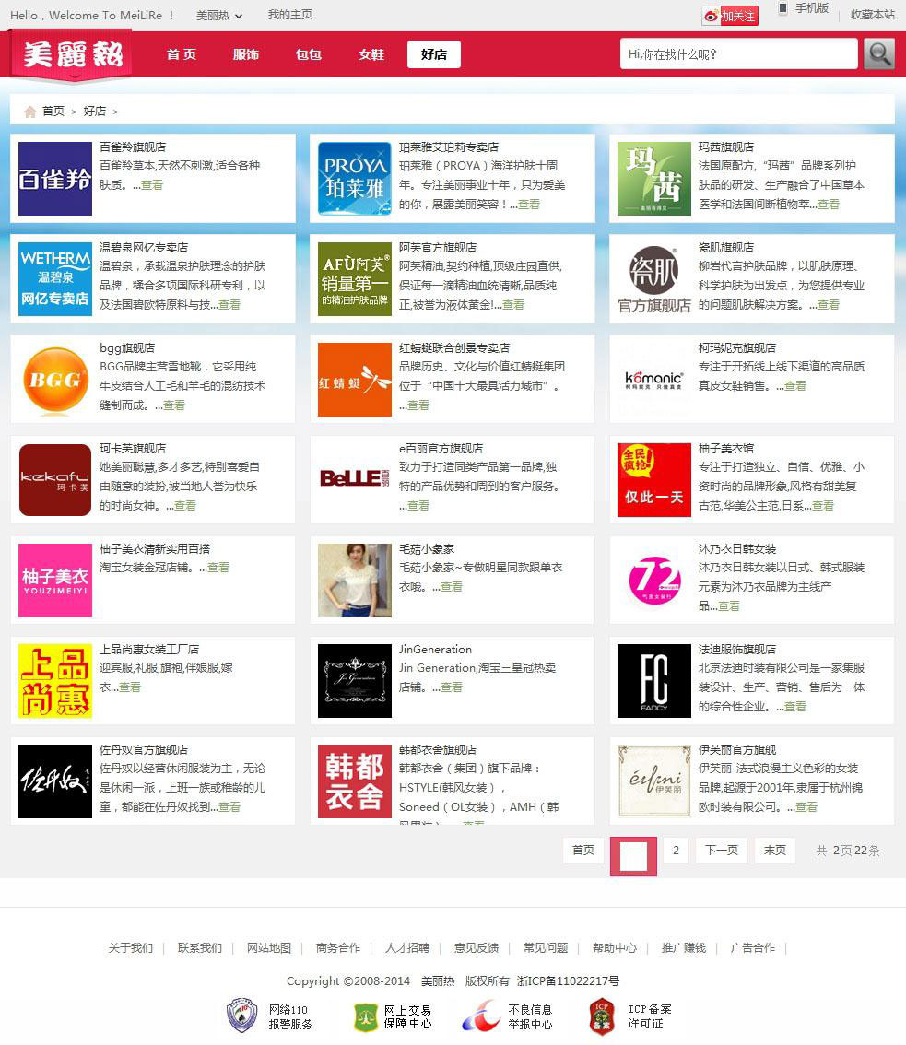Open the BeLLE 百丽 logo
The width and height of the screenshot is (906, 1045).
tap(355, 480)
